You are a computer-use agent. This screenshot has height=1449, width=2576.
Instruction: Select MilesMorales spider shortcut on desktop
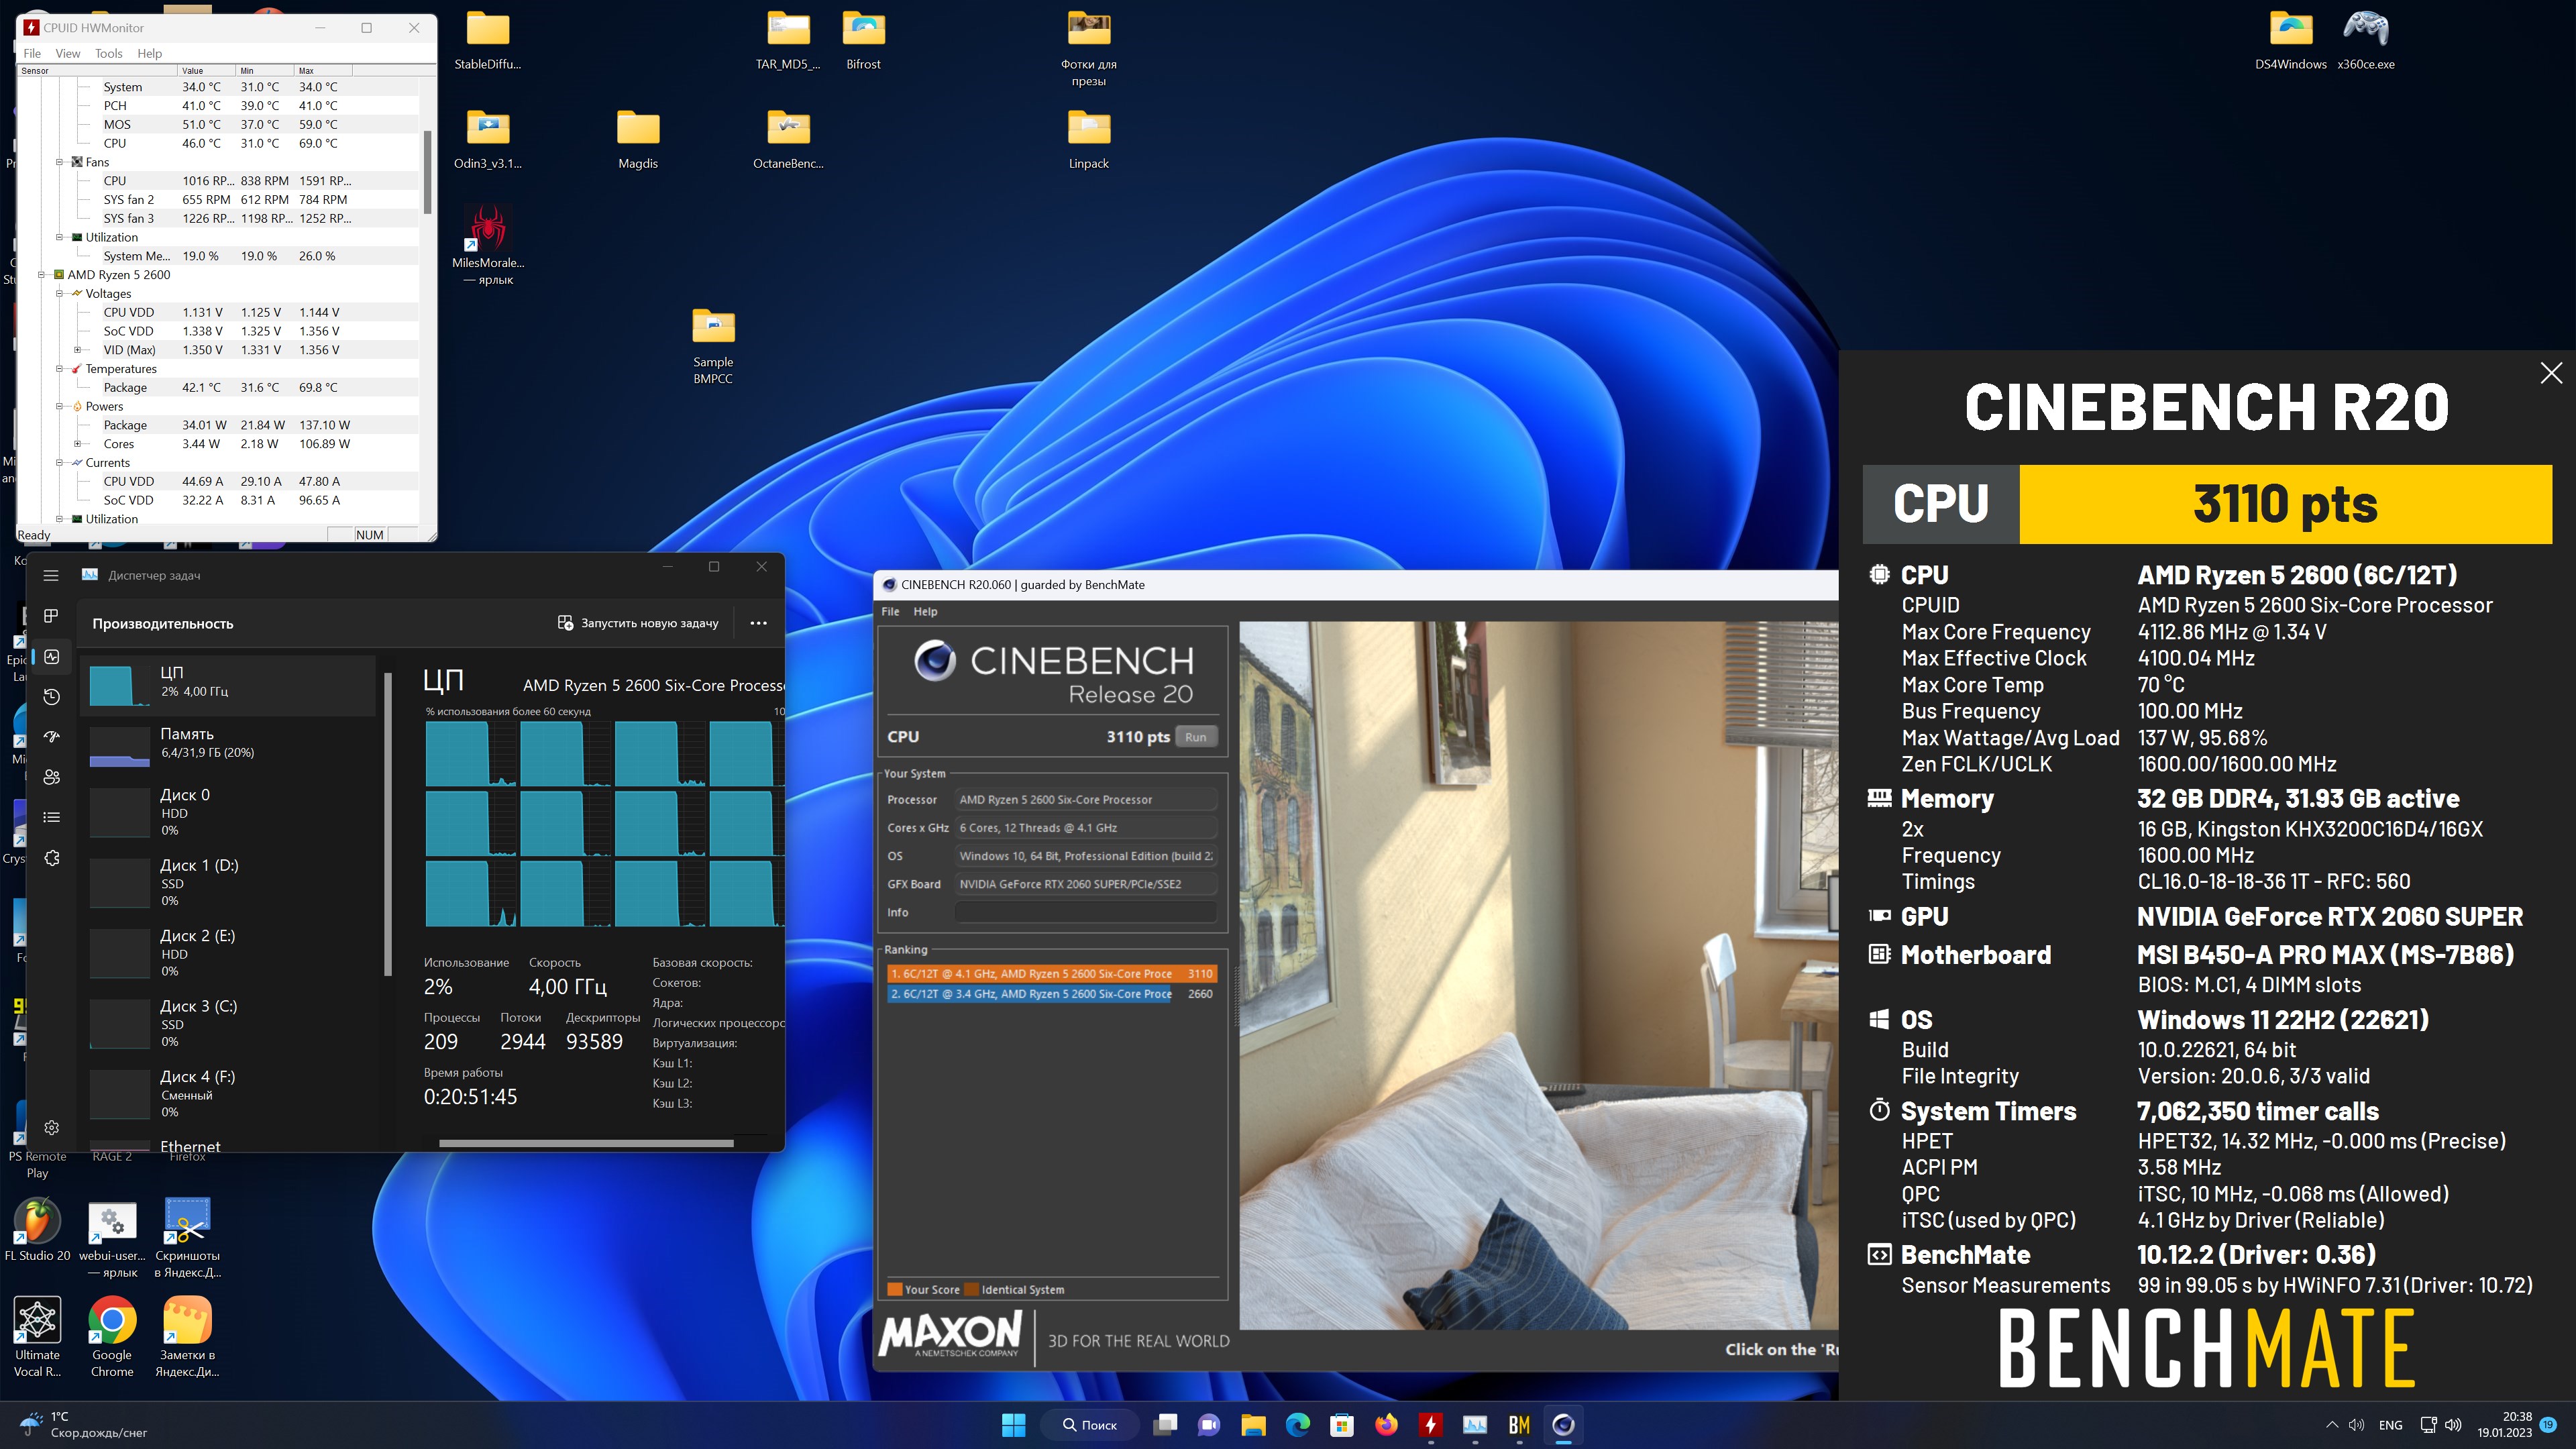coord(488,245)
